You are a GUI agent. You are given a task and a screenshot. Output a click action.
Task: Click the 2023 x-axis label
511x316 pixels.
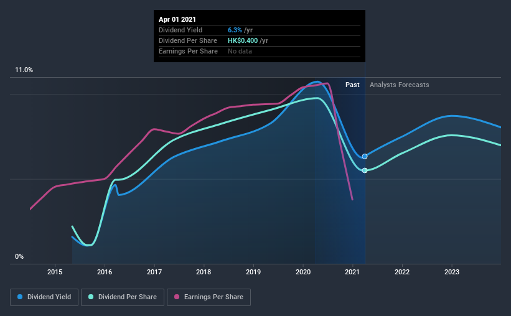452,272
